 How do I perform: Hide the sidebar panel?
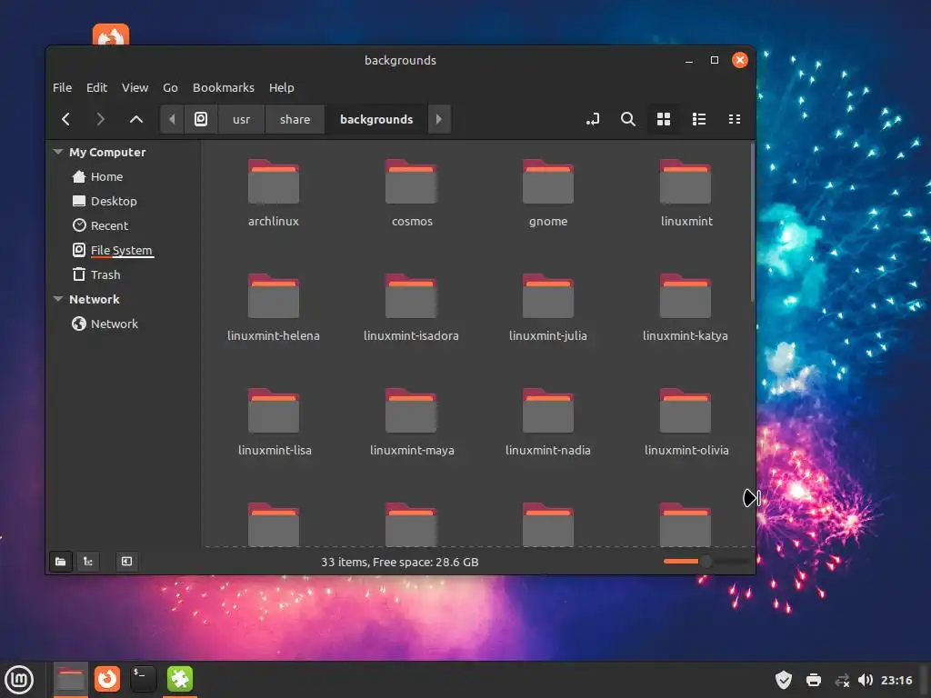click(x=126, y=562)
